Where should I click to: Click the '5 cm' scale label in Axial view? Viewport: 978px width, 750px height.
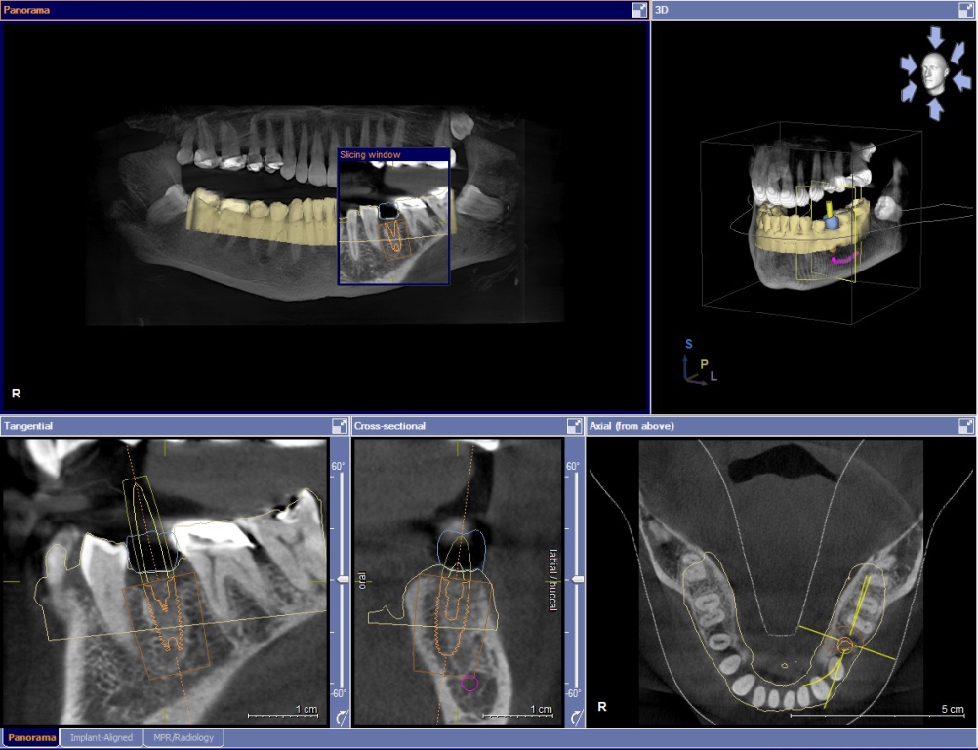tap(953, 709)
